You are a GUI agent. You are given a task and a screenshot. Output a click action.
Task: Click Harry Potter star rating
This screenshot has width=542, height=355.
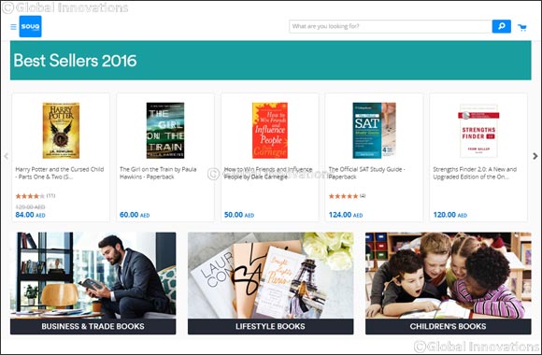pos(30,196)
